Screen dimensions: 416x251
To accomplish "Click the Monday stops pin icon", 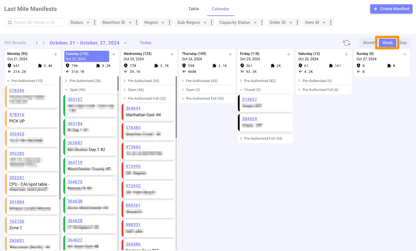I will pyautogui.click(x=9, y=66).
